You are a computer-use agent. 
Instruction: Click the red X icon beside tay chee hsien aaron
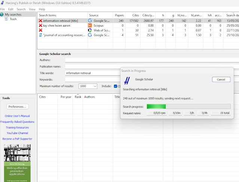pos(40,25)
